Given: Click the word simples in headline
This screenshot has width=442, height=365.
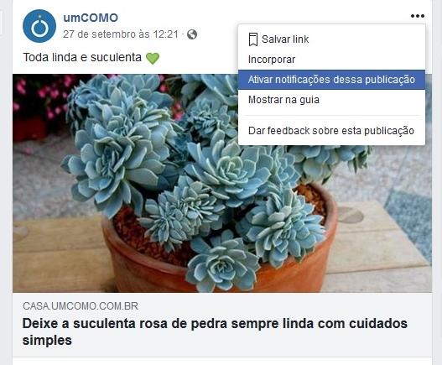Looking at the screenshot, I should click(47, 341).
